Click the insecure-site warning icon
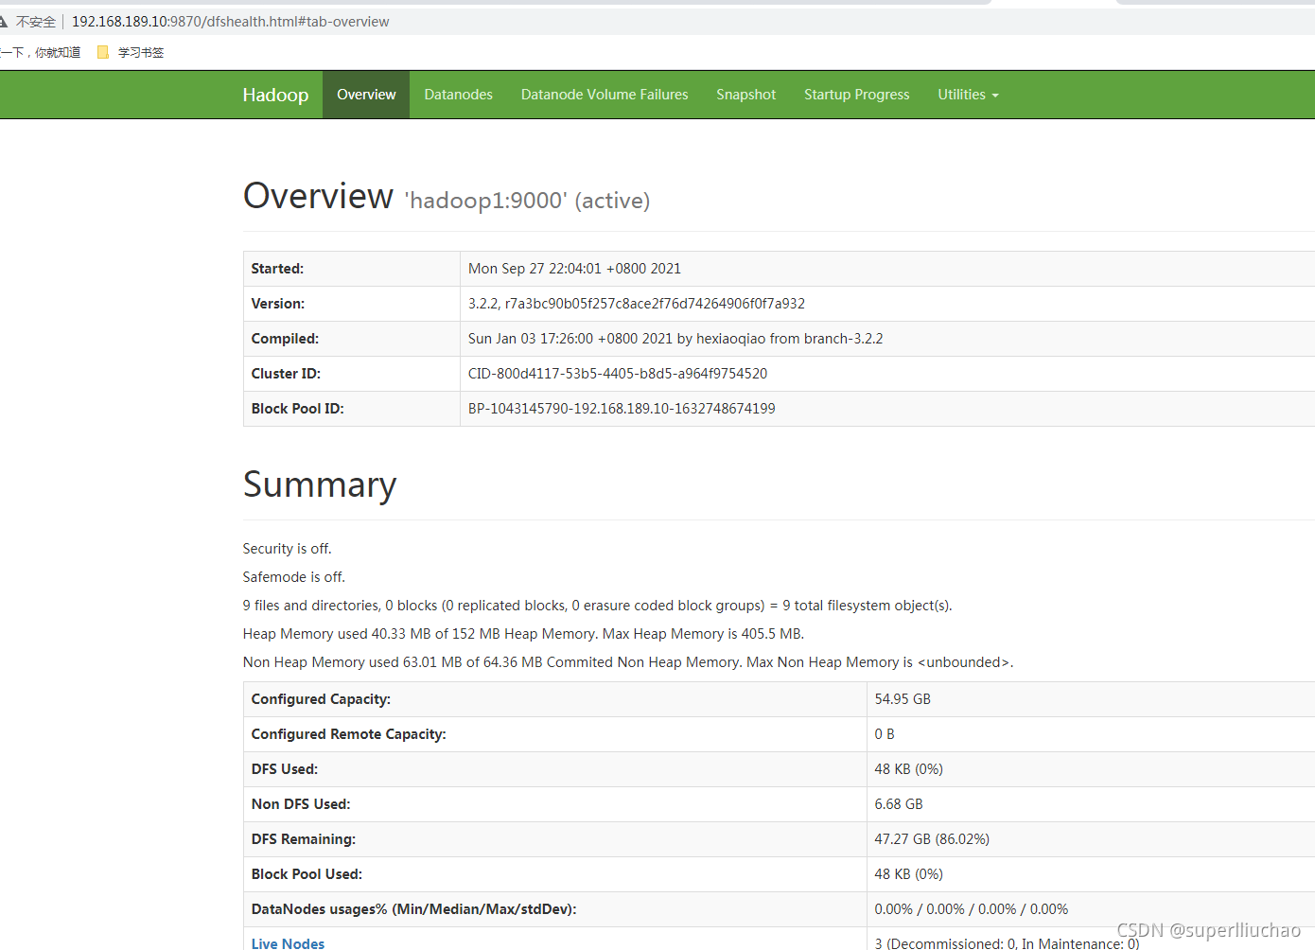This screenshot has width=1315, height=950. 3,21
